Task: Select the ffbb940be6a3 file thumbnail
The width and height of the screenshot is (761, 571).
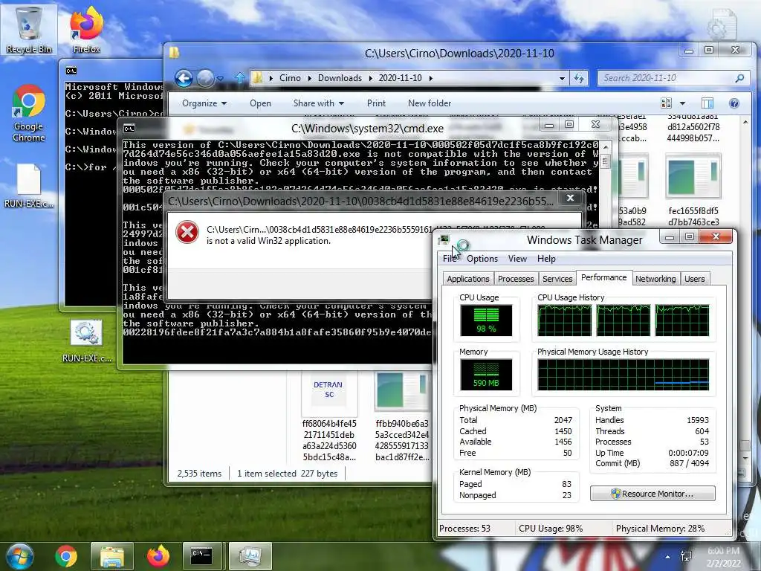Action: (402, 393)
